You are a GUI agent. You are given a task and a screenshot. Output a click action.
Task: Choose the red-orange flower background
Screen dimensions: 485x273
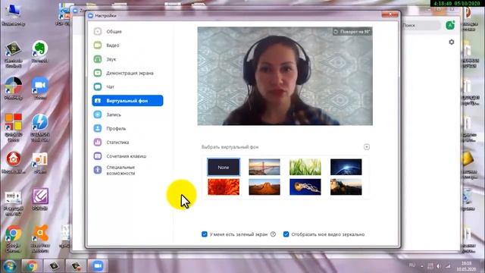click(224, 187)
